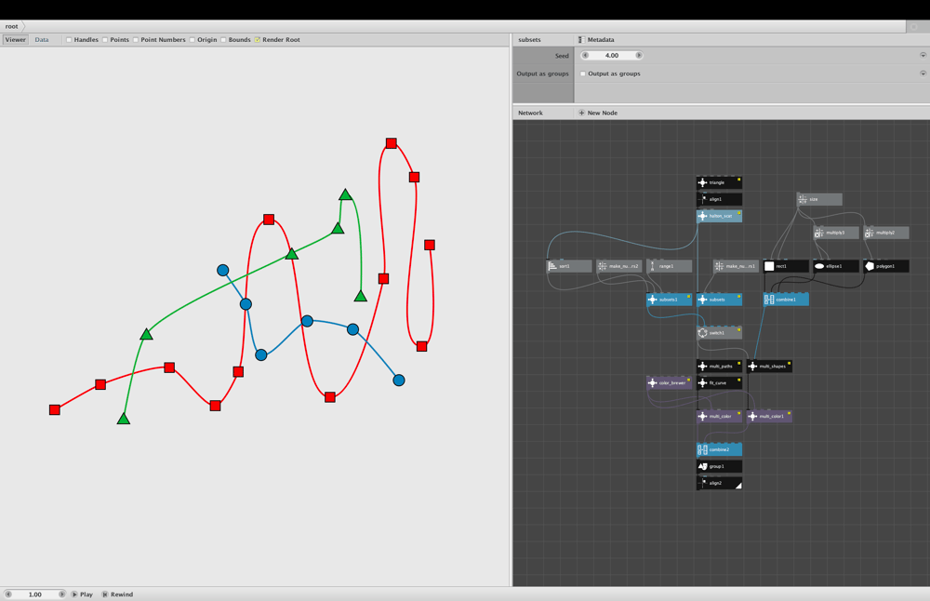Viewport: 930px width, 601px height.
Task: Switch to the Viewer tab
Action: pos(16,40)
